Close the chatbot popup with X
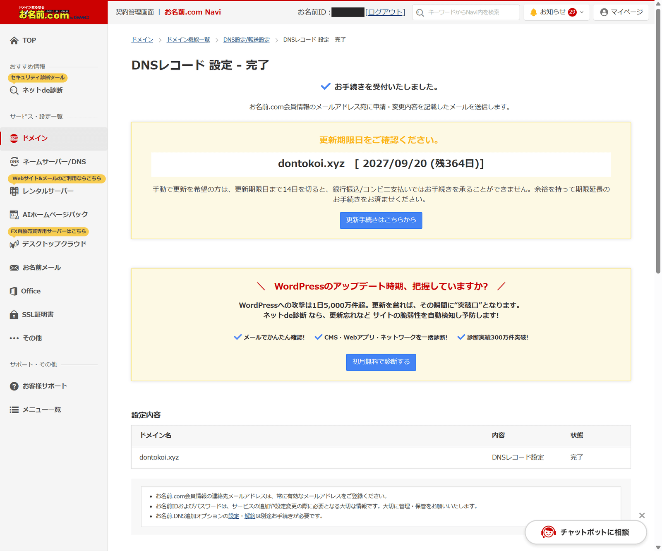 tap(642, 515)
